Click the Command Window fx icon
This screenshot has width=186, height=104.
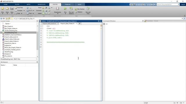pos(104,24)
